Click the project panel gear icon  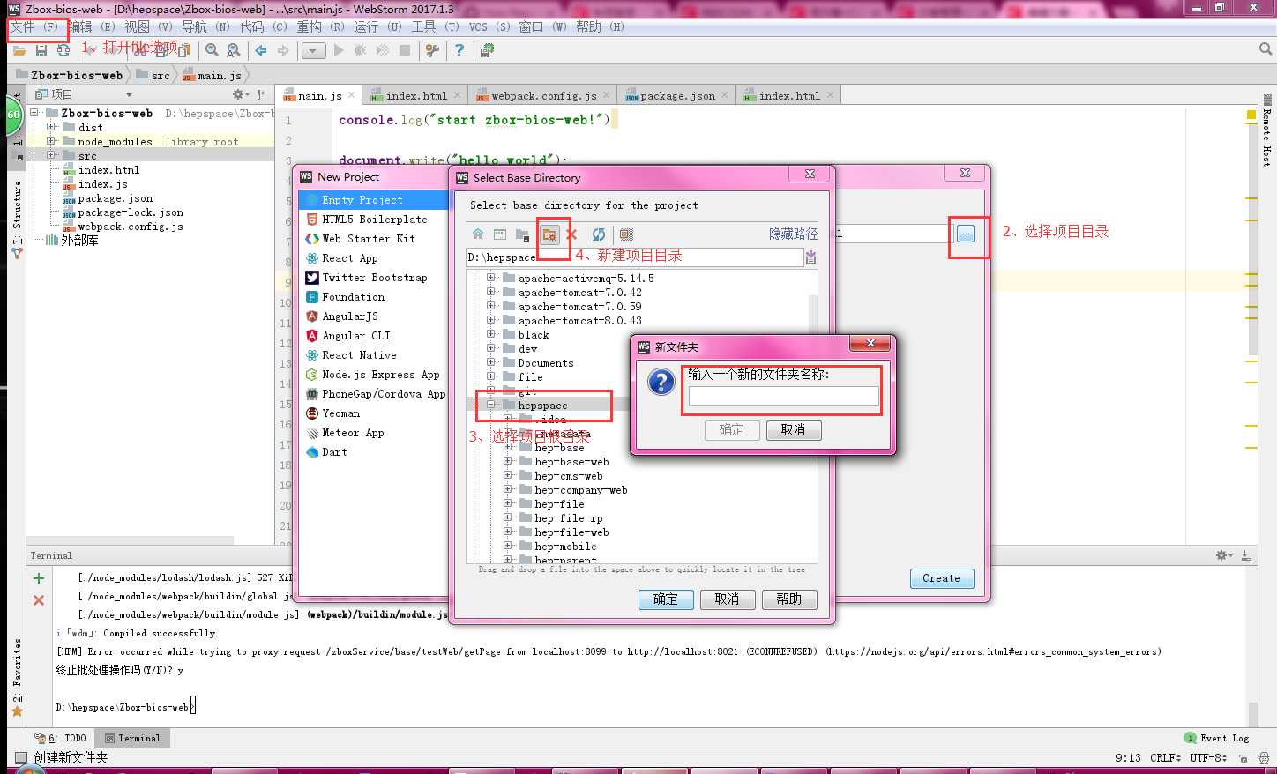pos(240,94)
